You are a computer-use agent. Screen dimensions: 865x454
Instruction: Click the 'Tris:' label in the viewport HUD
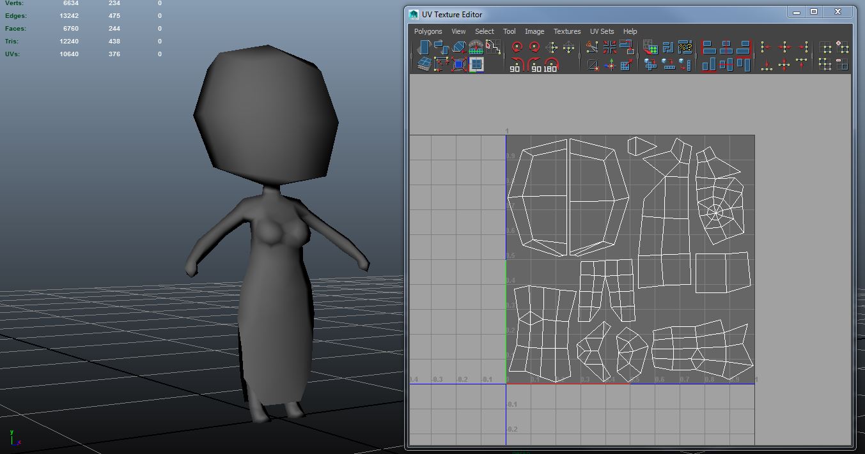click(x=12, y=42)
